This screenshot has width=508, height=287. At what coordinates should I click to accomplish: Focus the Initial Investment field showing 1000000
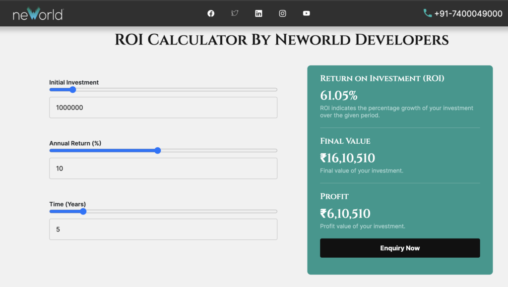163,108
